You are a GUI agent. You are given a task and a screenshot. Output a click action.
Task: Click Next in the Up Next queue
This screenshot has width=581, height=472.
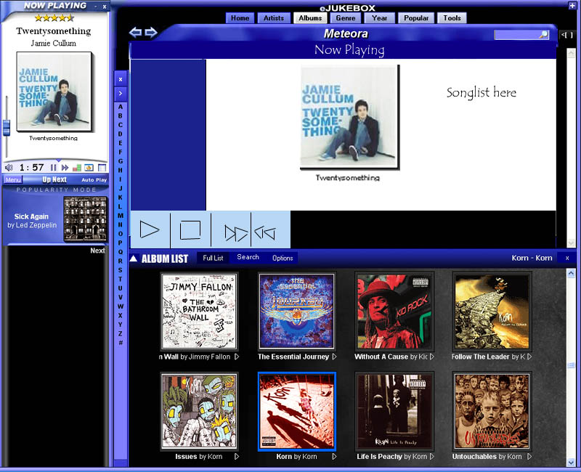97,251
